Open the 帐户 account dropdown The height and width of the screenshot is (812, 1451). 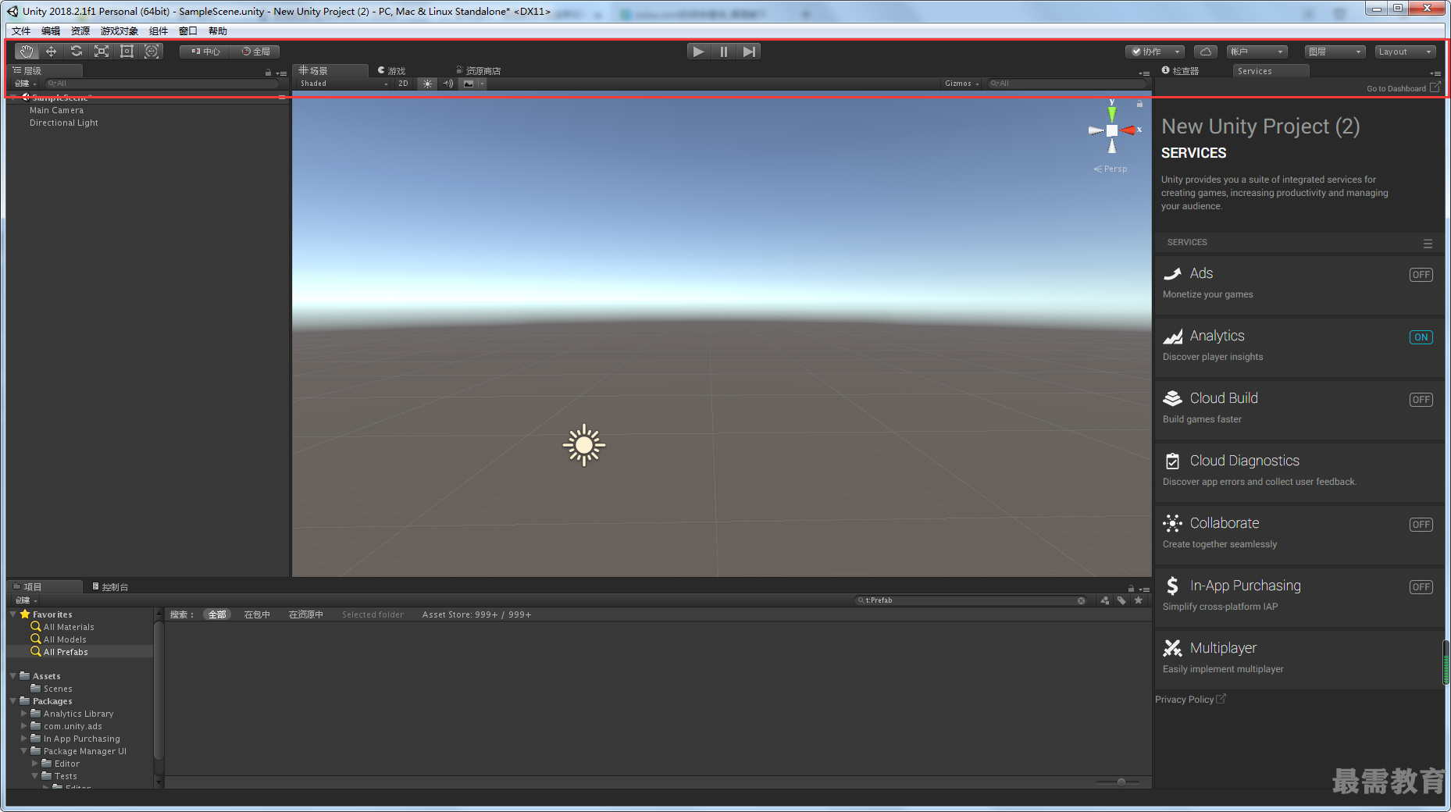(1257, 52)
